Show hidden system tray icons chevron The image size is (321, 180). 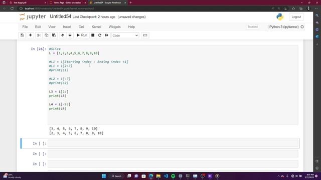tap(278, 176)
